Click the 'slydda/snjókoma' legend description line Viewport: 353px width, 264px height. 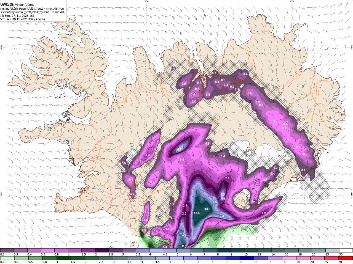pos(33,12)
